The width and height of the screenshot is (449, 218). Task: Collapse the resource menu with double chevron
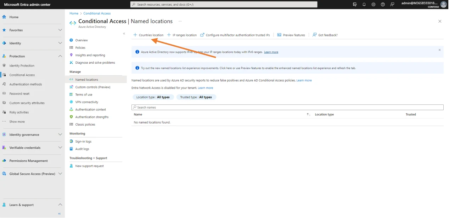tap(124, 34)
